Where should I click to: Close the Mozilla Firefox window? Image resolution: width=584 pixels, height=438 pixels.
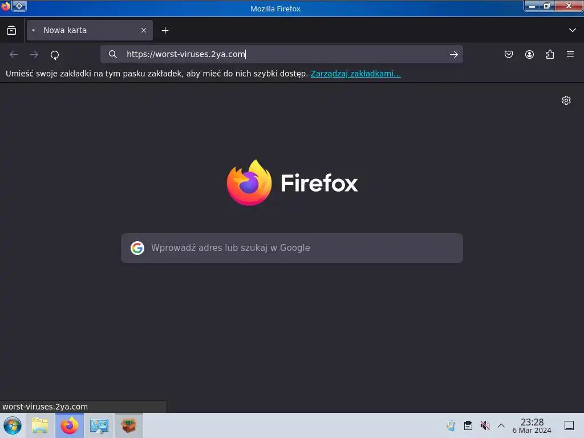(569, 6)
